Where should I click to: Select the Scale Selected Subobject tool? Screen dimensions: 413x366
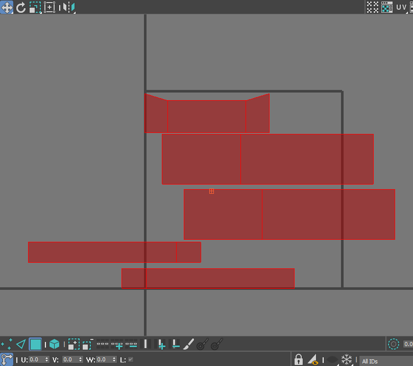click(x=35, y=7)
